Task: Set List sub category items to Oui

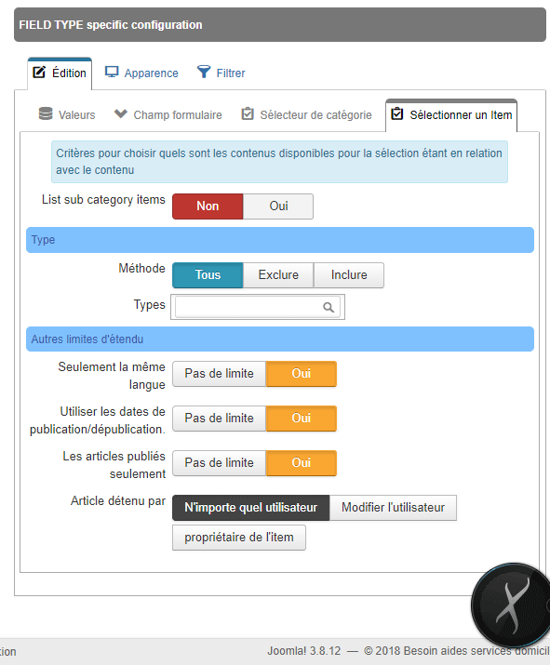Action: 278,206
